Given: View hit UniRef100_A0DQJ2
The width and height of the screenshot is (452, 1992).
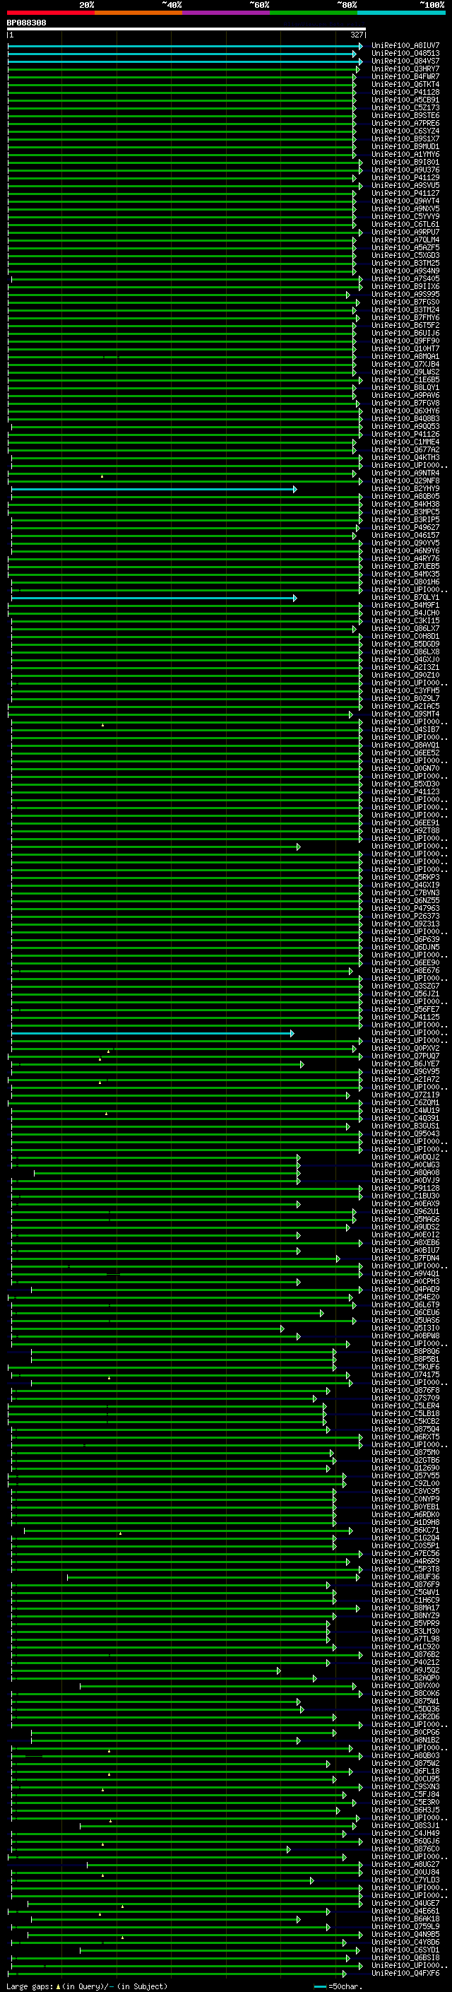Looking at the screenshot, I should [405, 1157].
